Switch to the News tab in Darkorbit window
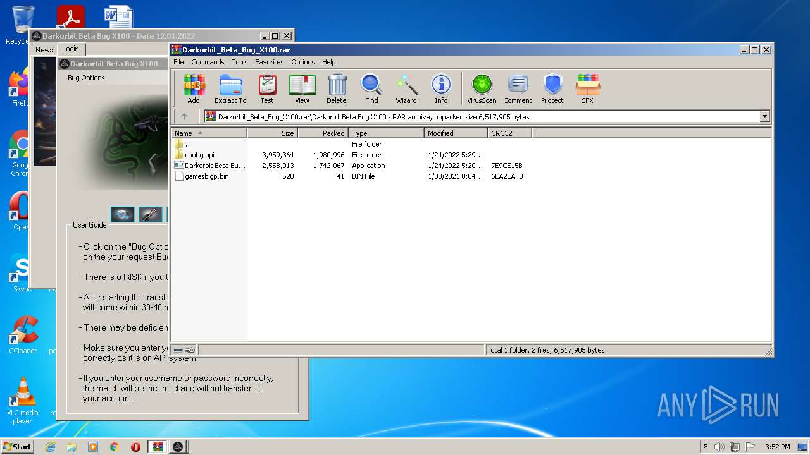810x455 pixels. [x=44, y=50]
